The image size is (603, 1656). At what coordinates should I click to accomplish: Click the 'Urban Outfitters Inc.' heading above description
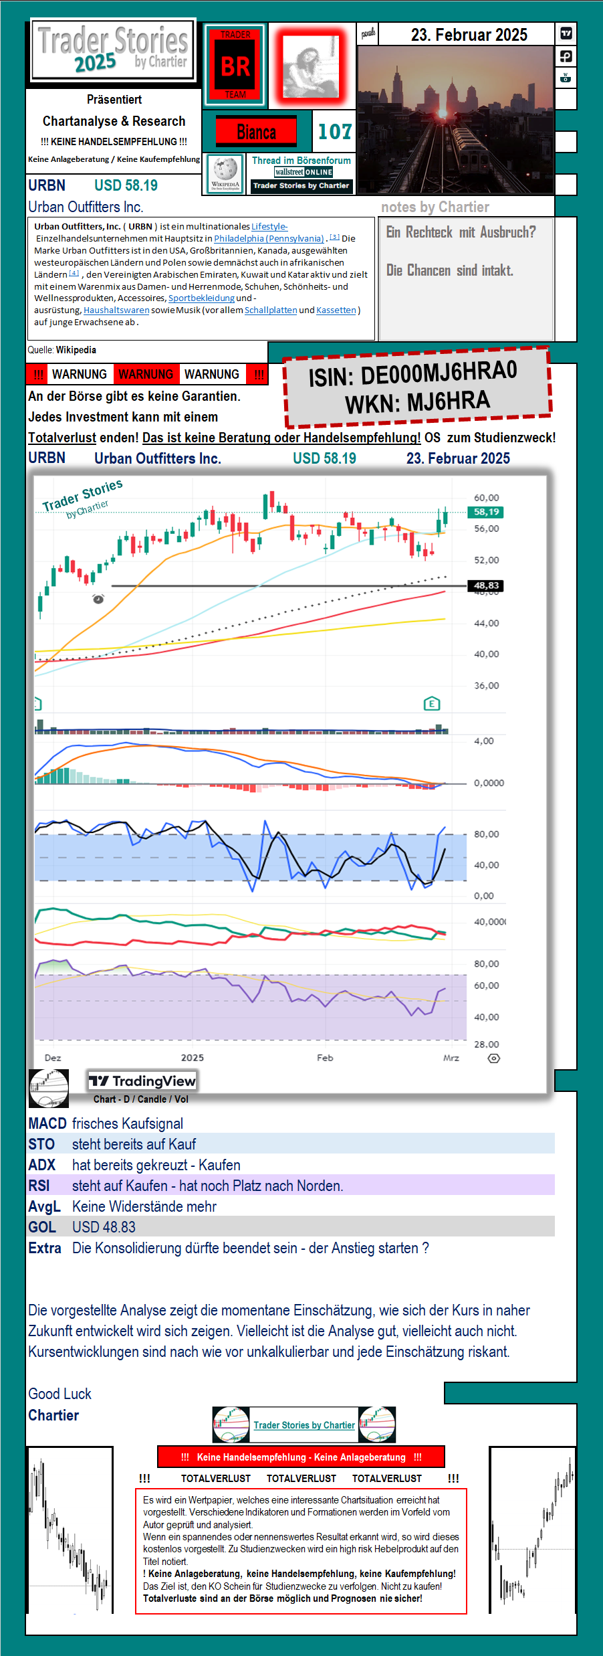[x=86, y=207]
